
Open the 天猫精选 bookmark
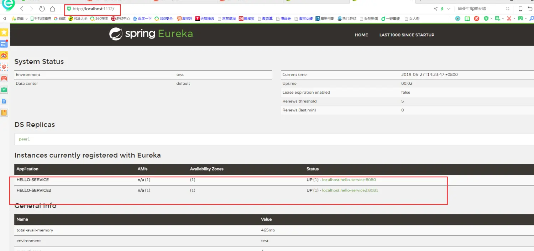click(205, 19)
